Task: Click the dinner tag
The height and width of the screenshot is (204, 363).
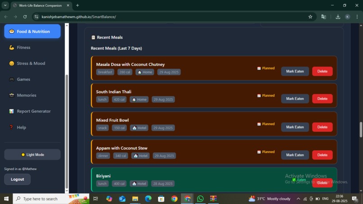Action: click(103, 156)
